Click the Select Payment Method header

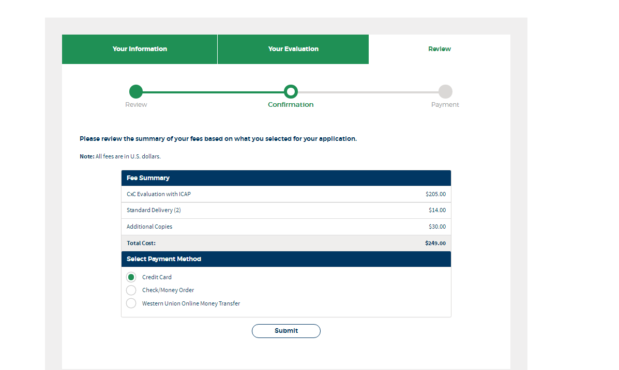[286, 259]
